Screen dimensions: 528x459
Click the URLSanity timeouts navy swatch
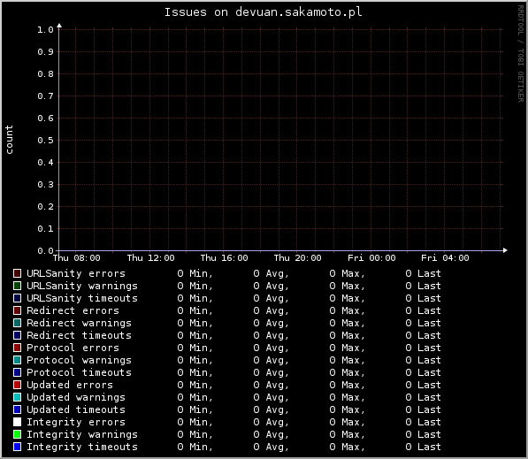(x=17, y=298)
